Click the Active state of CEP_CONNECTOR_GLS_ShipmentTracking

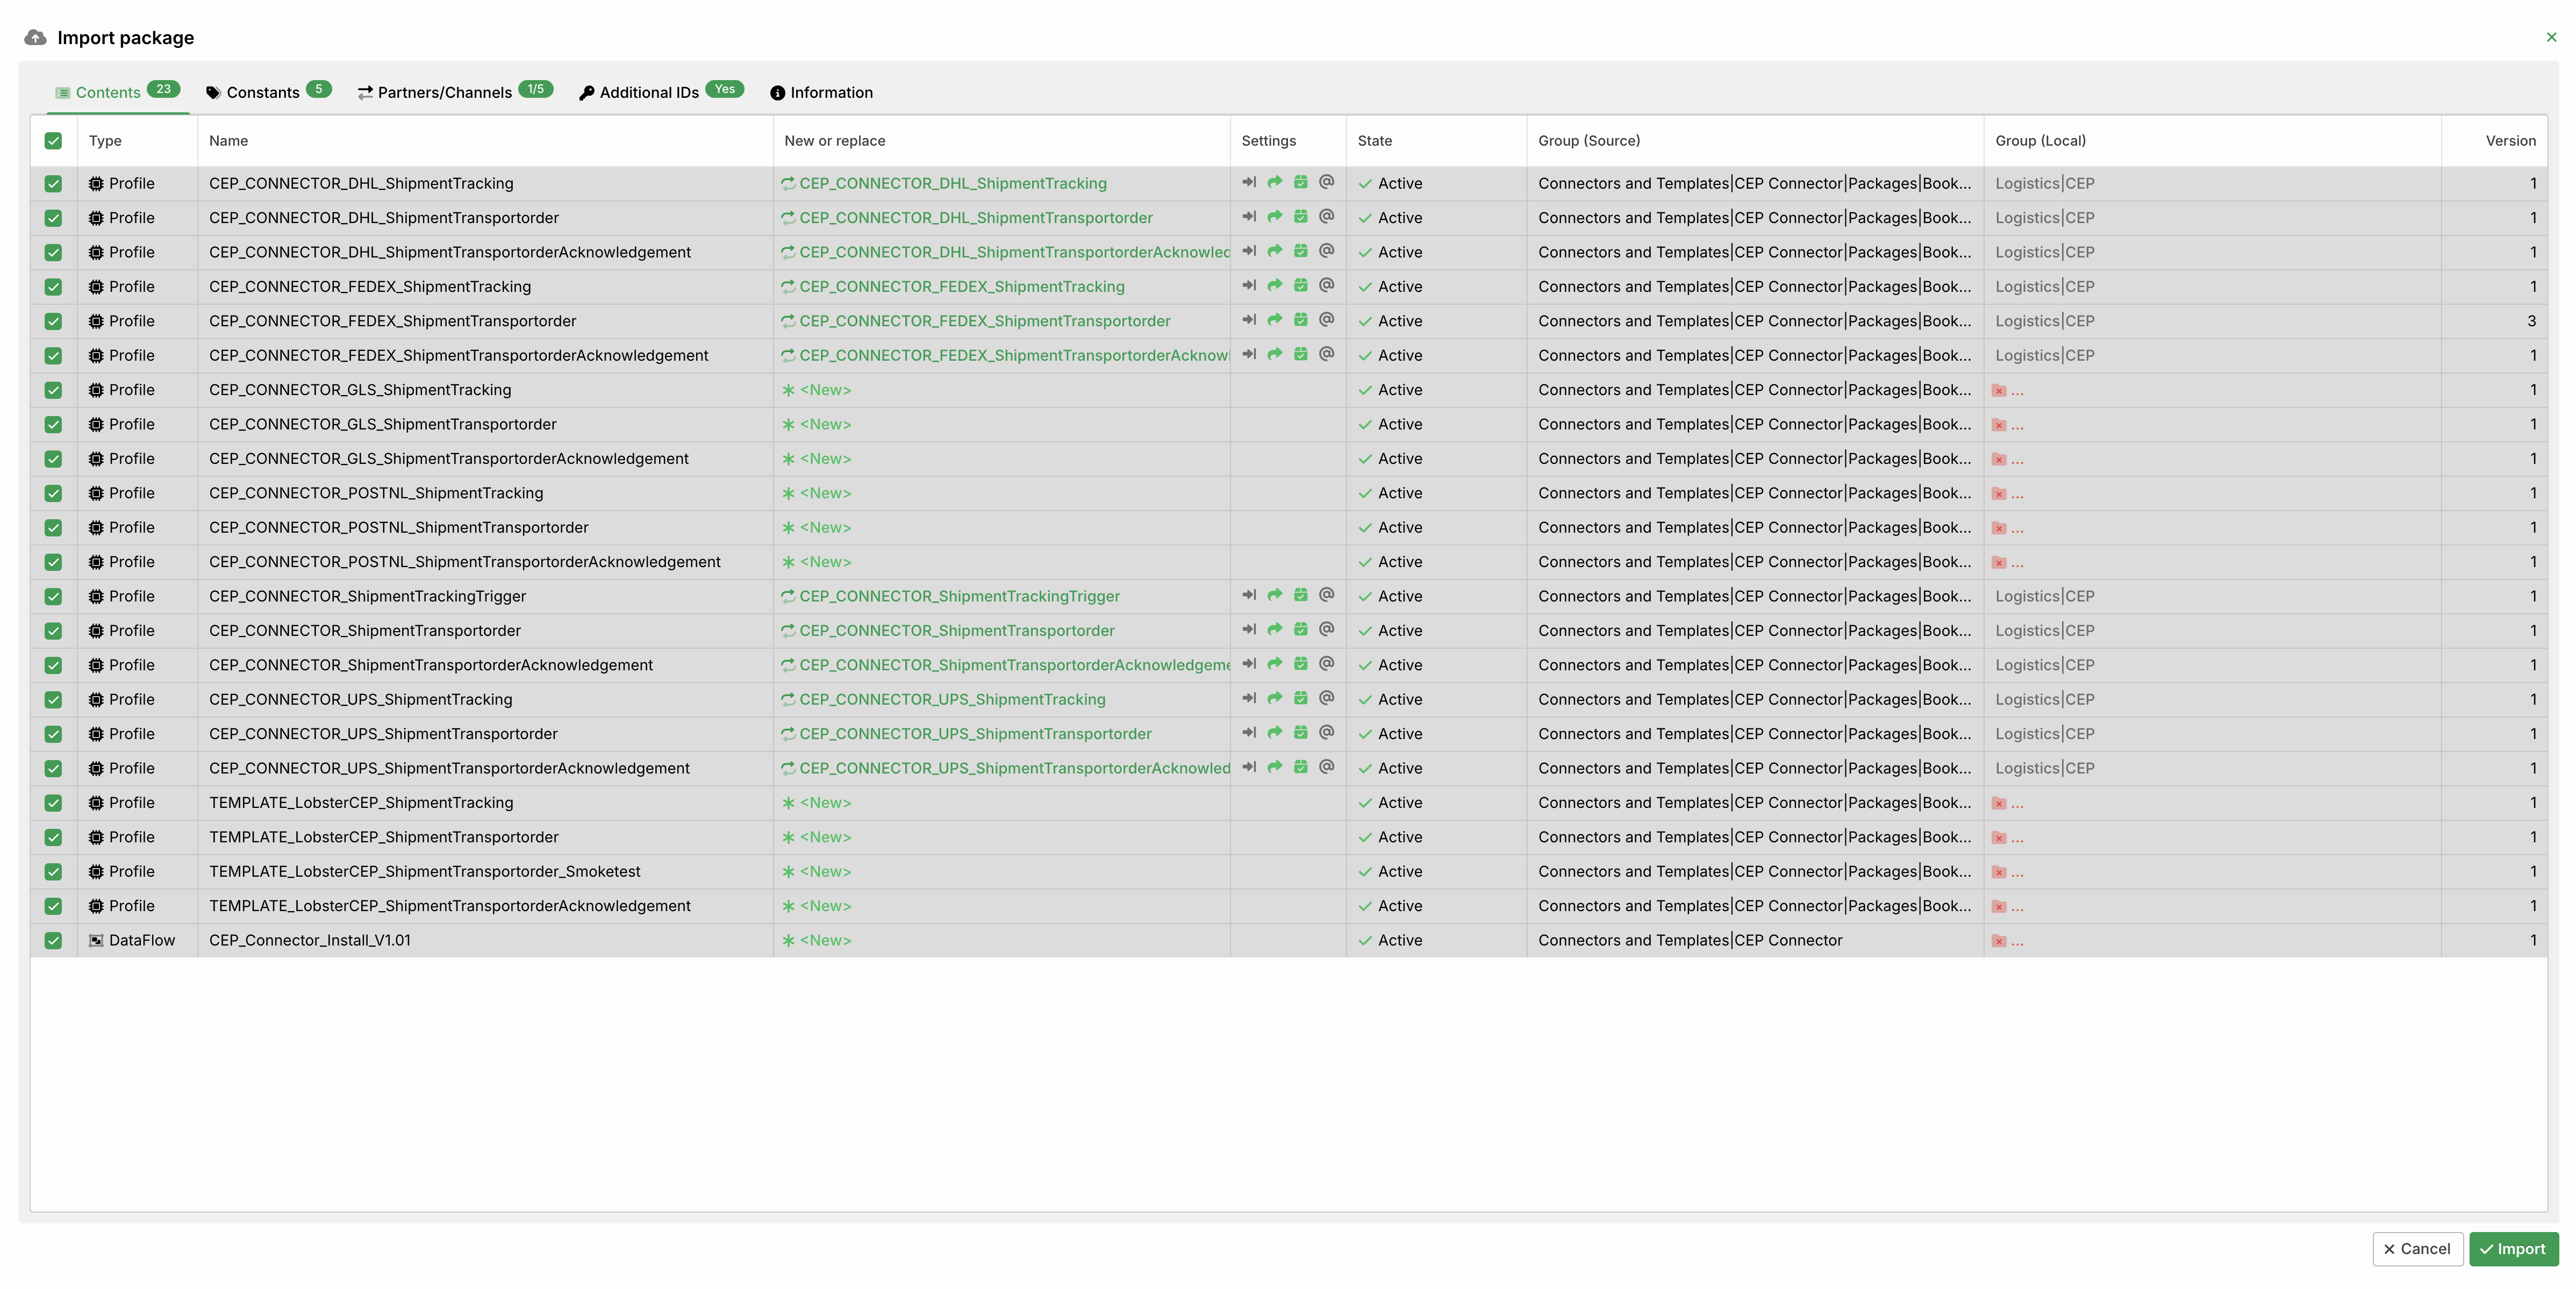1390,390
